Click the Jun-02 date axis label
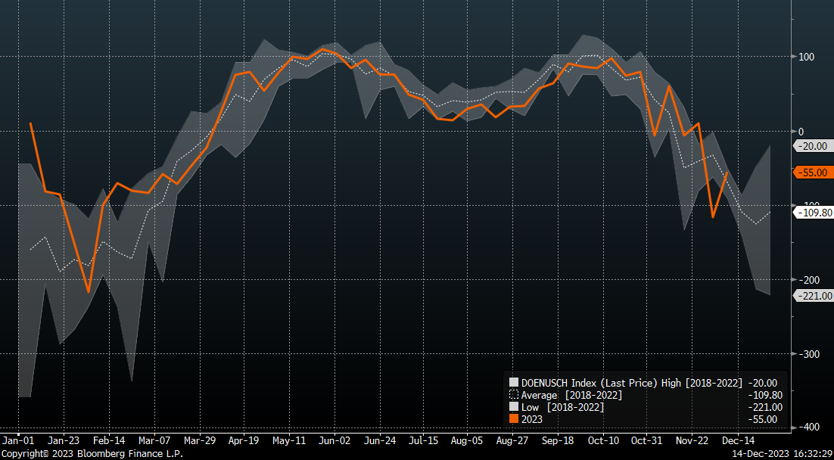 click(x=334, y=440)
